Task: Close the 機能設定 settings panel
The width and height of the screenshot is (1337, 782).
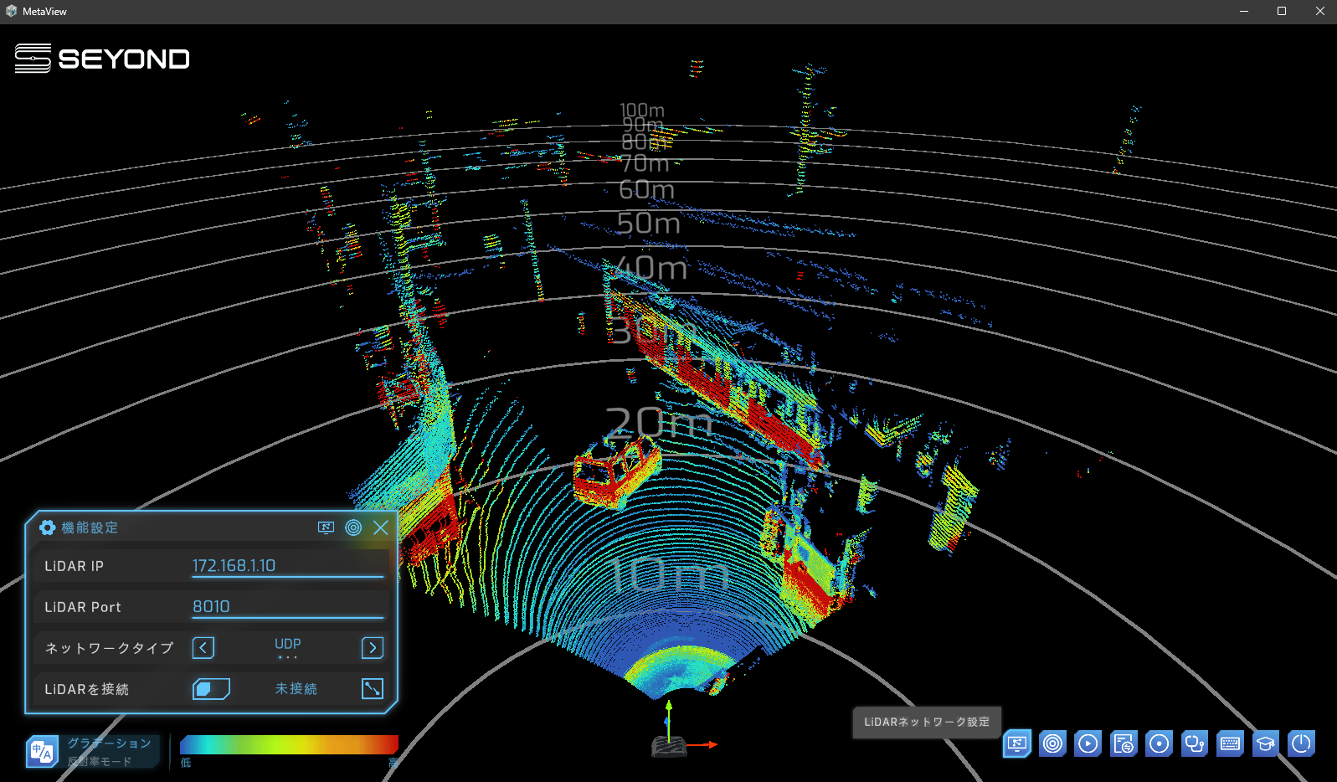Action: coord(381,527)
